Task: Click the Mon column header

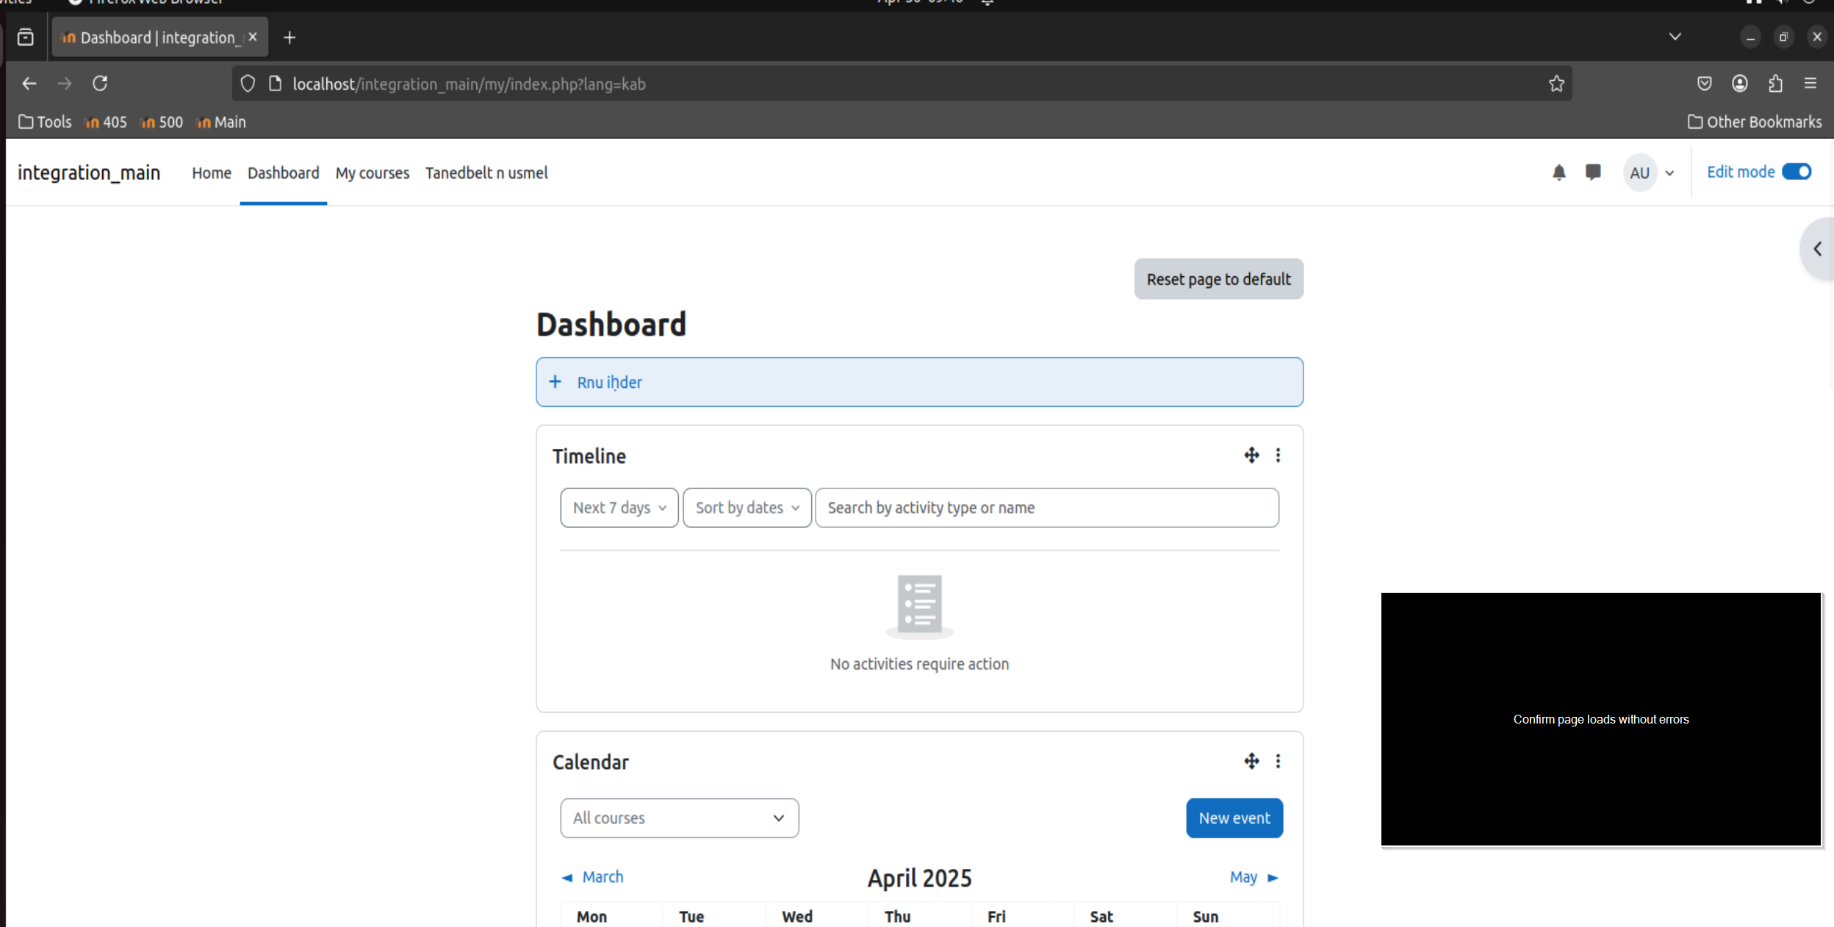Action: pos(591,917)
